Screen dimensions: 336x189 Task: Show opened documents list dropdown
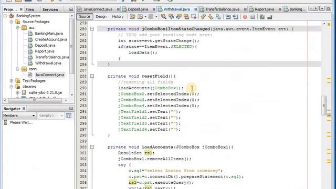322,8
